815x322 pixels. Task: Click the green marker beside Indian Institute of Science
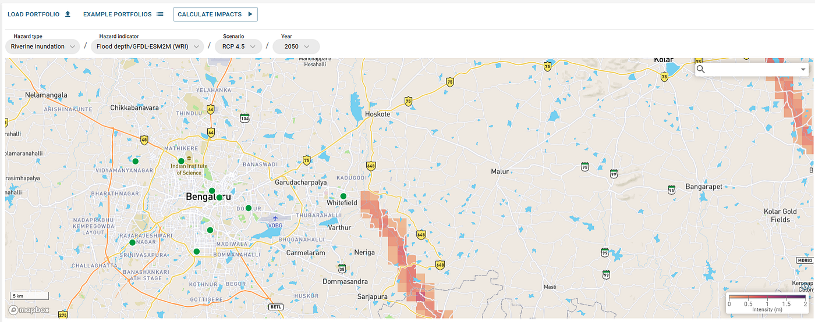point(181,161)
